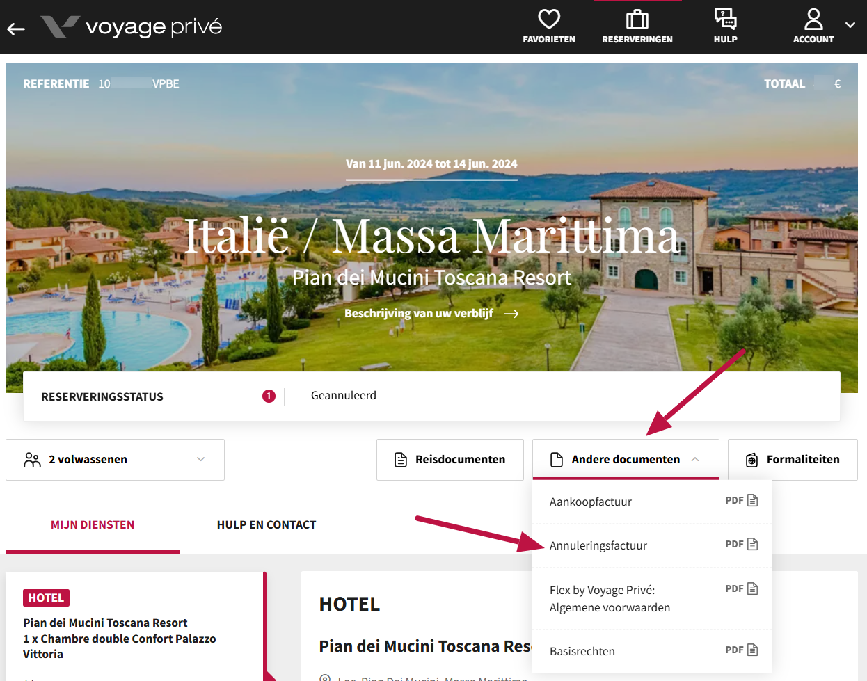Open Basisrechten document
The height and width of the screenshot is (681, 867).
652,652
